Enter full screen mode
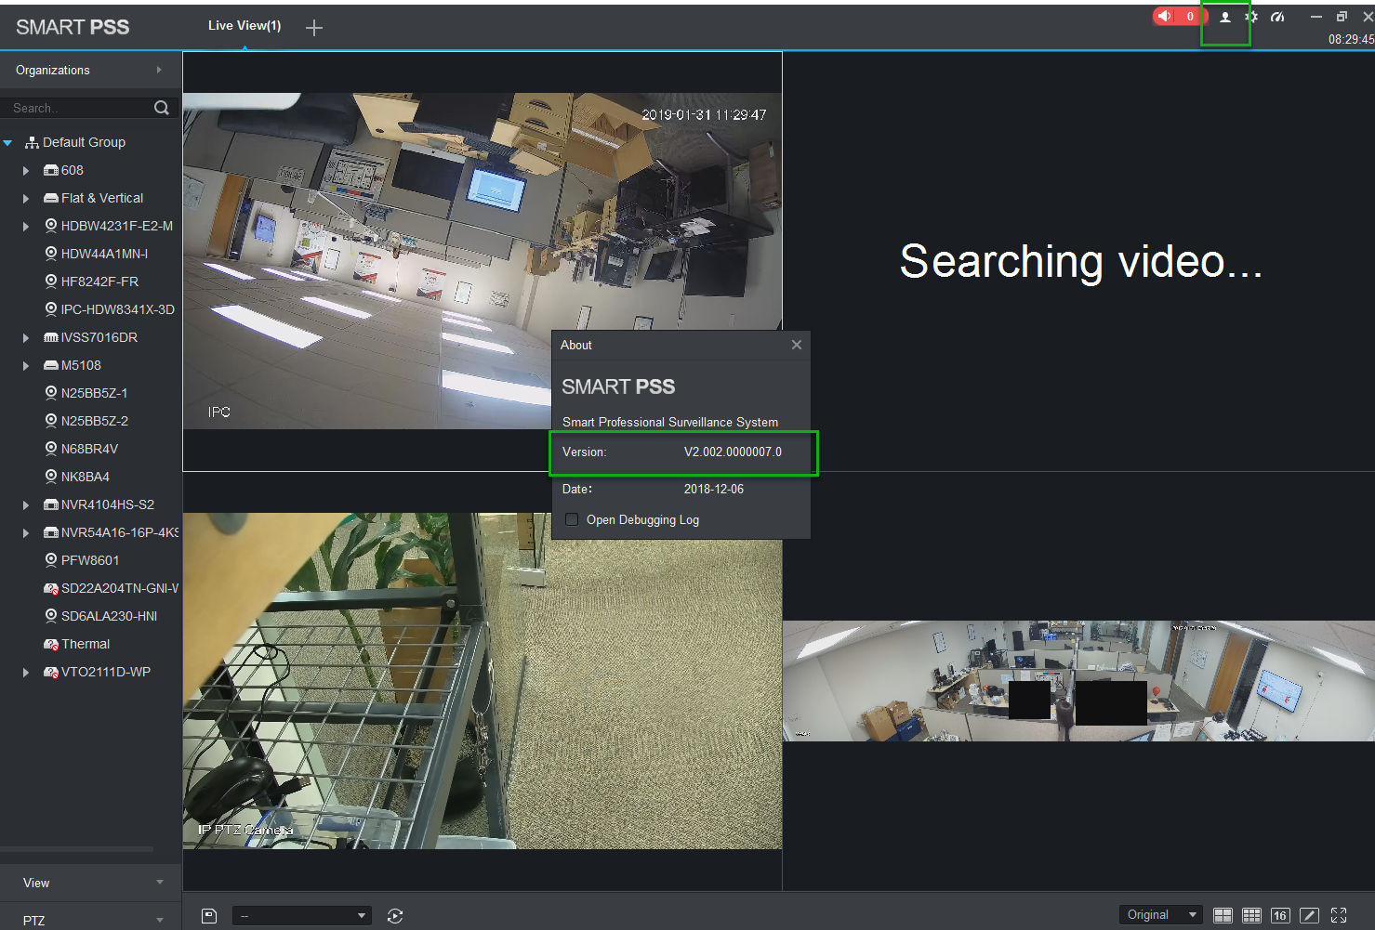Screen dimensions: 1375x930 (x=1339, y=915)
